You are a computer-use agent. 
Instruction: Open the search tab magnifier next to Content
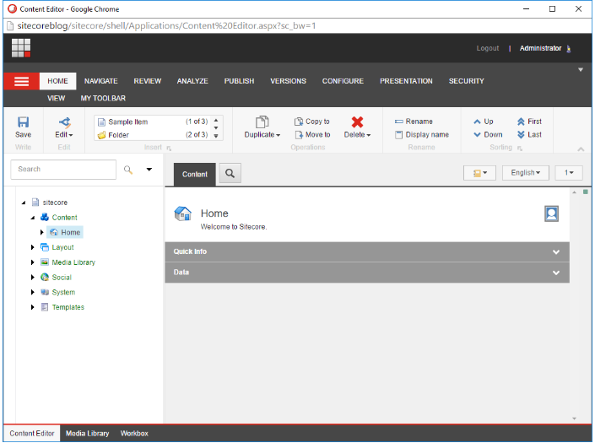tap(230, 173)
